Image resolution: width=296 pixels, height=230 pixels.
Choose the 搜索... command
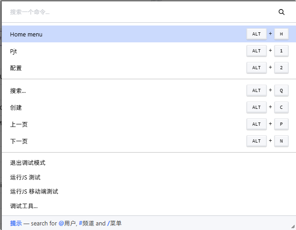pos(149,91)
